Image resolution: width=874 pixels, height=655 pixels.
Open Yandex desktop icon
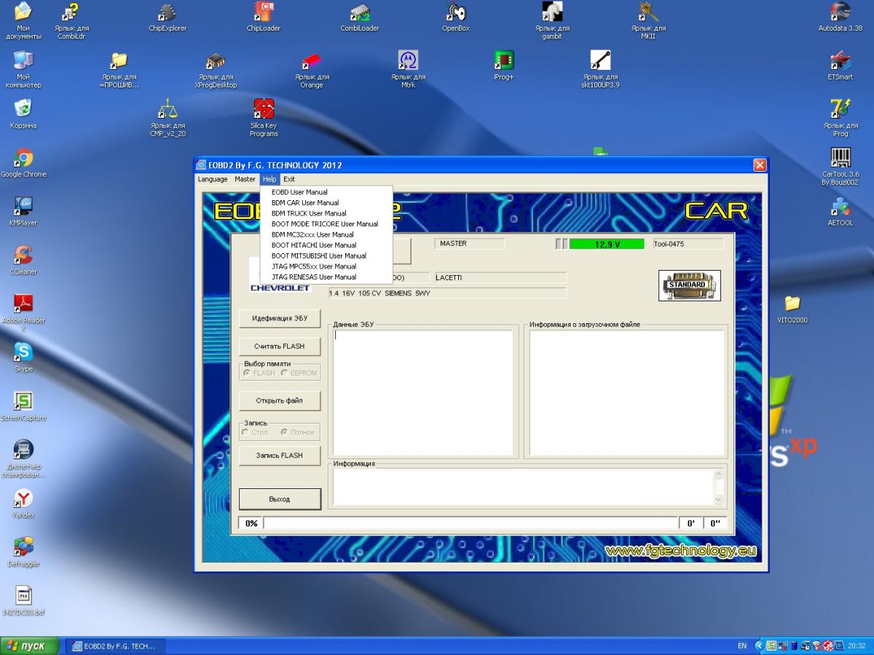[x=23, y=504]
